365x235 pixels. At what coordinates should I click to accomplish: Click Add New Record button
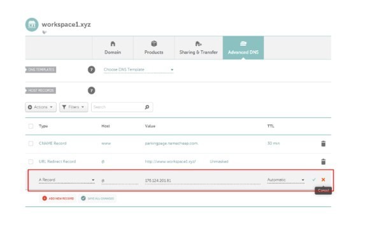click(x=58, y=198)
